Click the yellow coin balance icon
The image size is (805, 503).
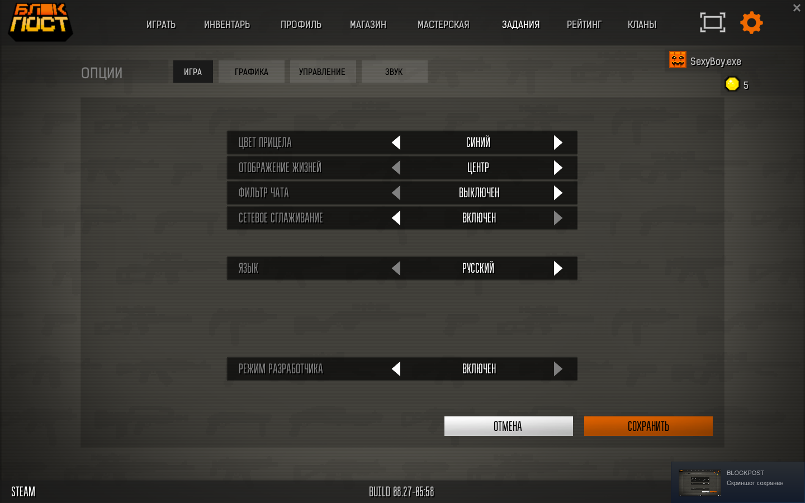pos(732,84)
